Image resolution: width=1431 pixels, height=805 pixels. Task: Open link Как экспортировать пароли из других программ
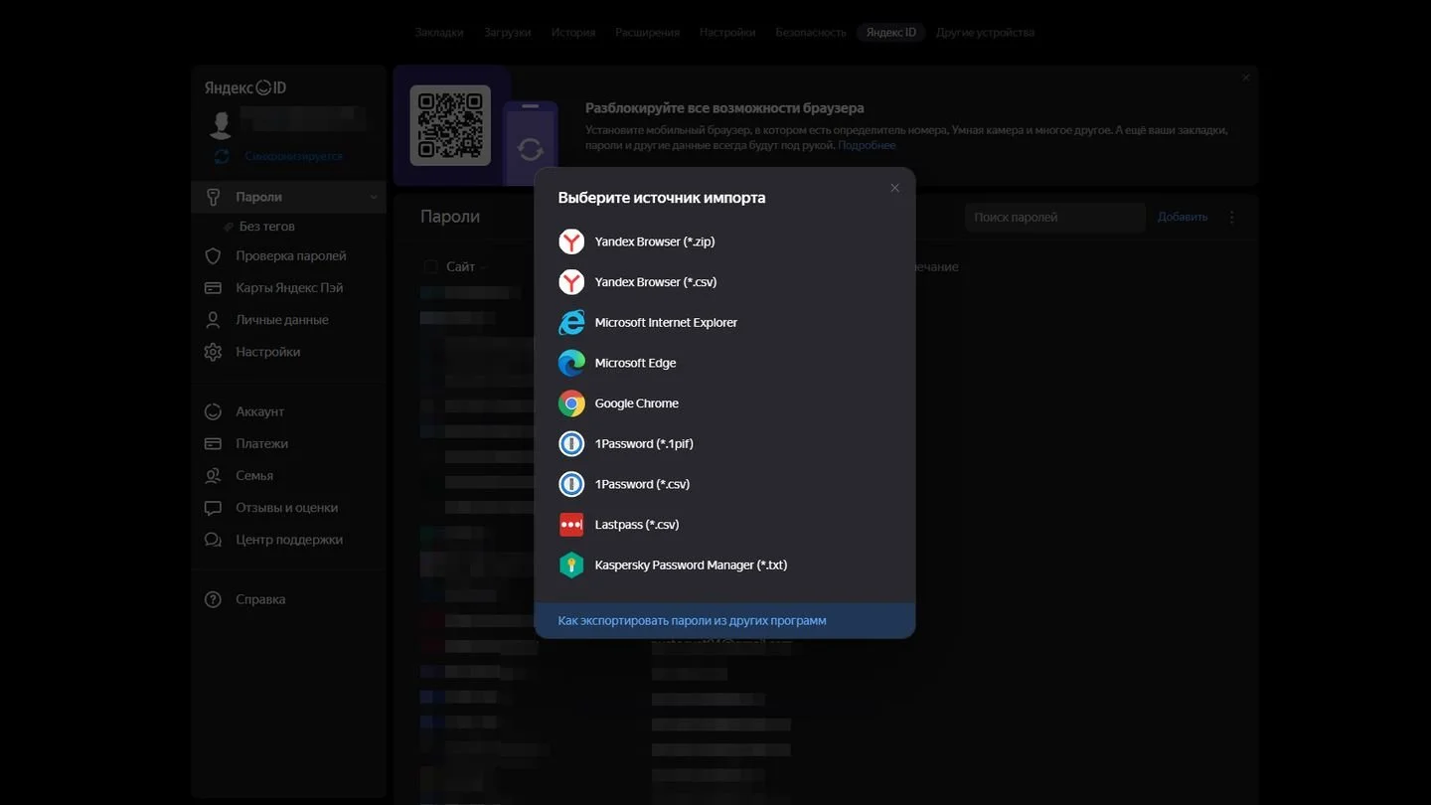pyautogui.click(x=693, y=620)
